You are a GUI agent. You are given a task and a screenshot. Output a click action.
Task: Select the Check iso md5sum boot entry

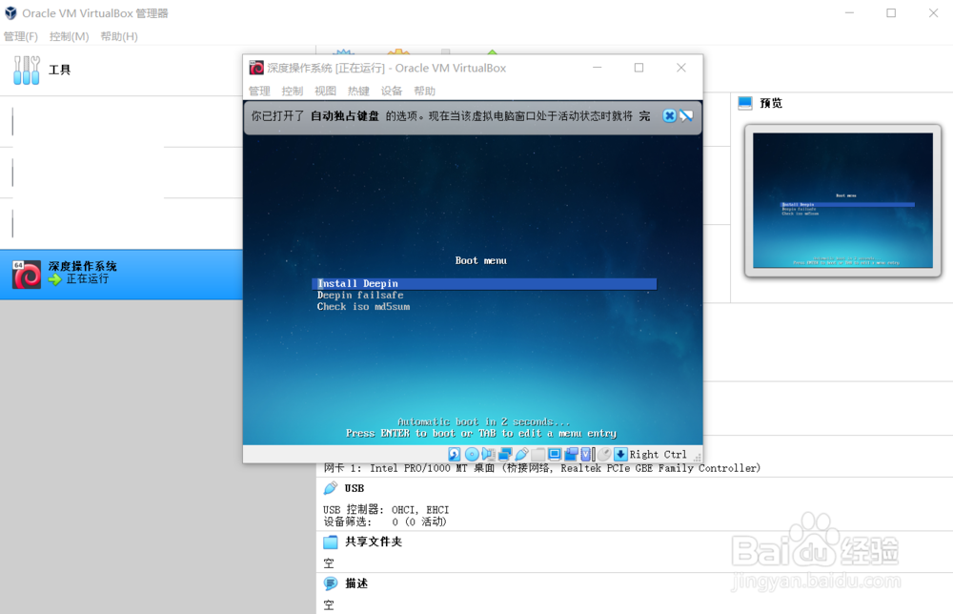tap(363, 306)
